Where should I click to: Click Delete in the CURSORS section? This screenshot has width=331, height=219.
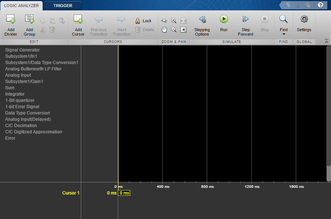pos(145,30)
